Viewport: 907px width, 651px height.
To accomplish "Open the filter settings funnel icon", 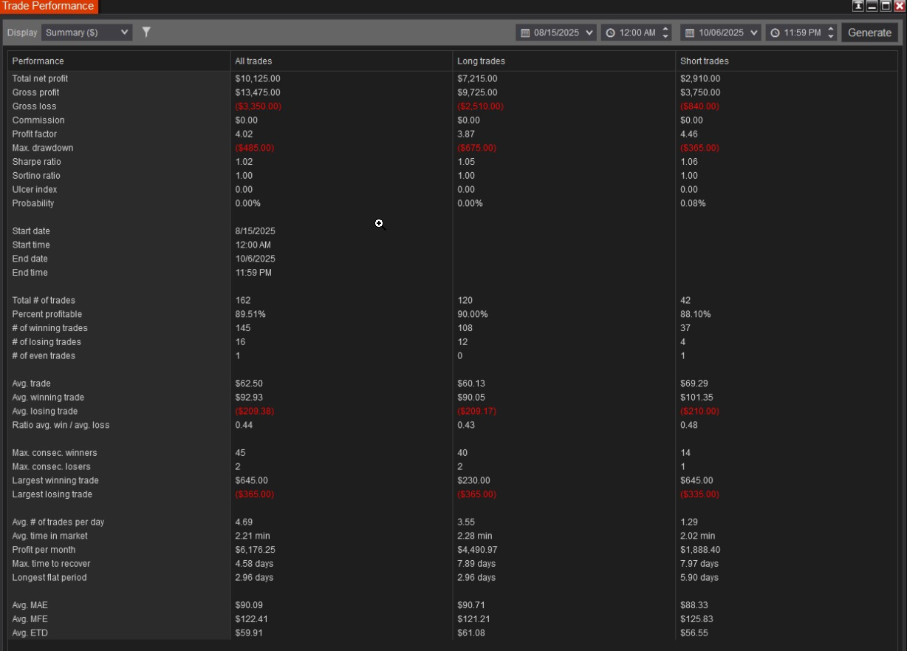I will pos(146,32).
